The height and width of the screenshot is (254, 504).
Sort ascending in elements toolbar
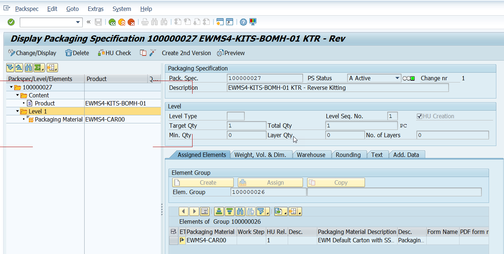[219, 211]
